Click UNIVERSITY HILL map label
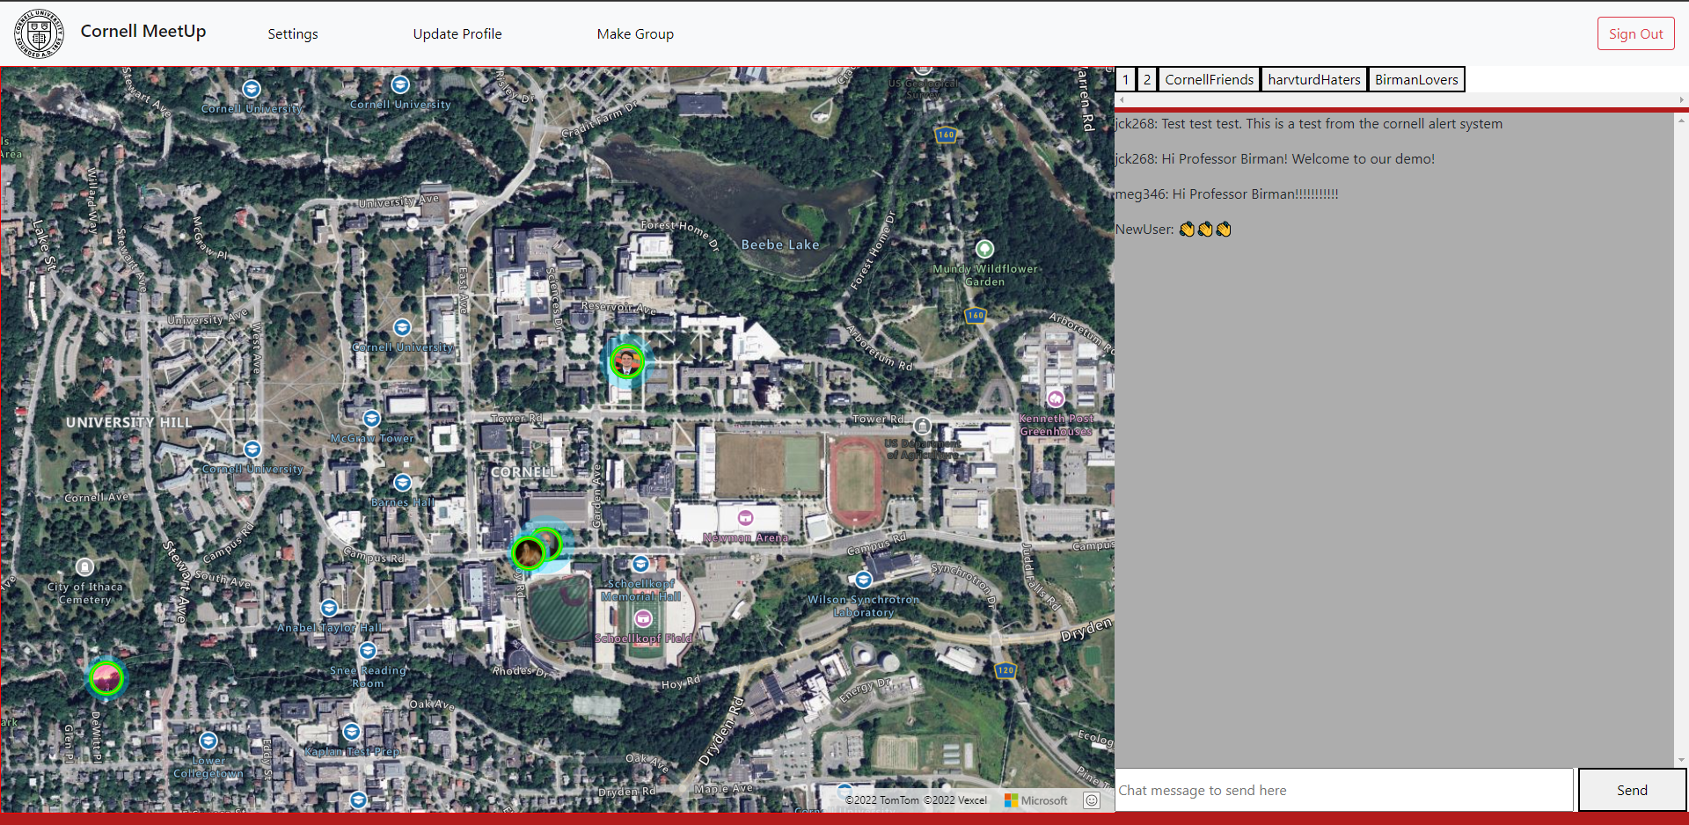The image size is (1689, 825). [128, 422]
